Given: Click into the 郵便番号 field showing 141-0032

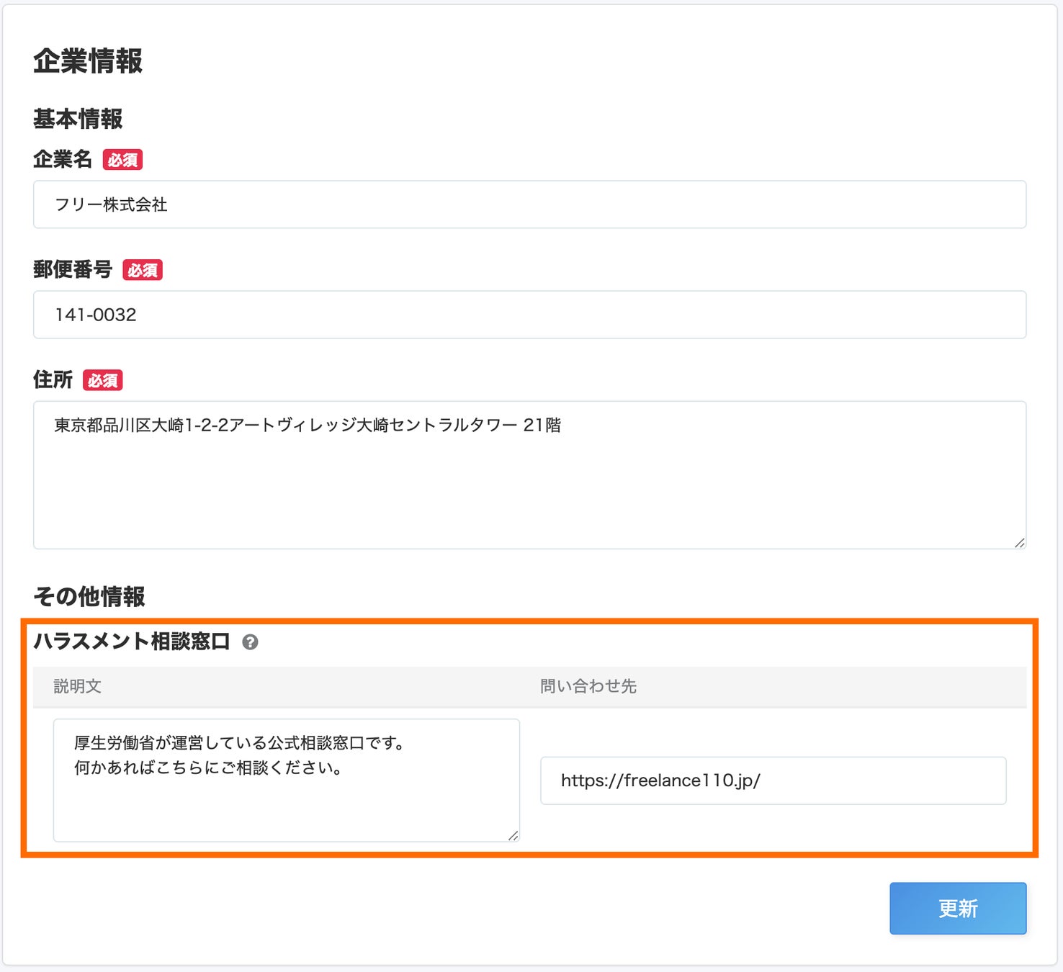Looking at the screenshot, I should 529,315.
